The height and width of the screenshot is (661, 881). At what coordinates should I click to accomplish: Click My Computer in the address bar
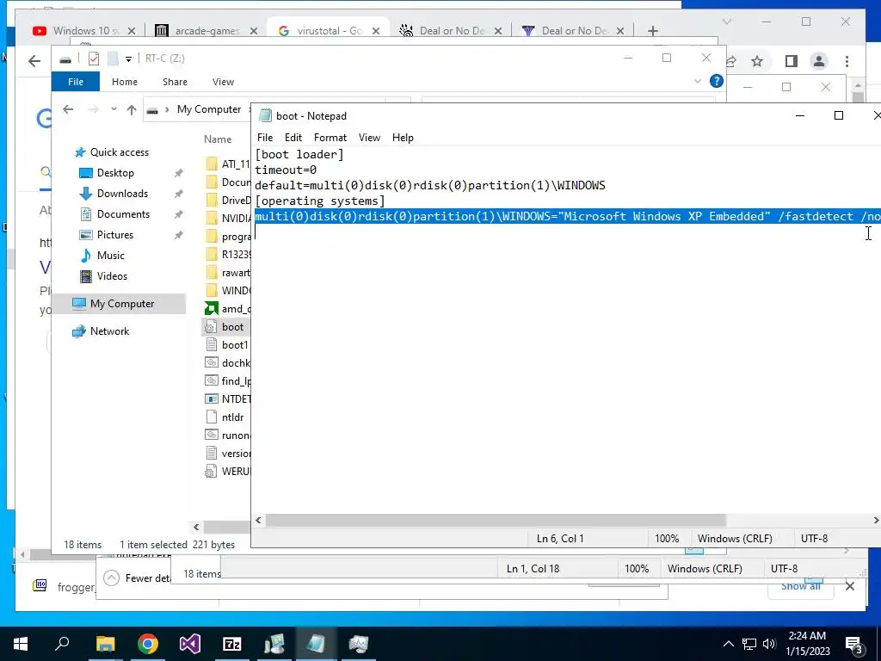tap(208, 109)
